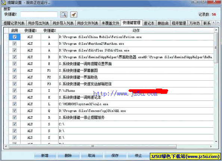
Task: Click tab strip scroll-left arrow
Action: click(x=213, y=22)
